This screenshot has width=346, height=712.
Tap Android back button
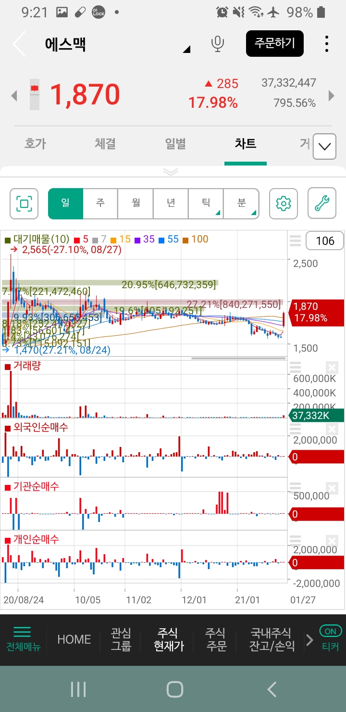point(272,689)
